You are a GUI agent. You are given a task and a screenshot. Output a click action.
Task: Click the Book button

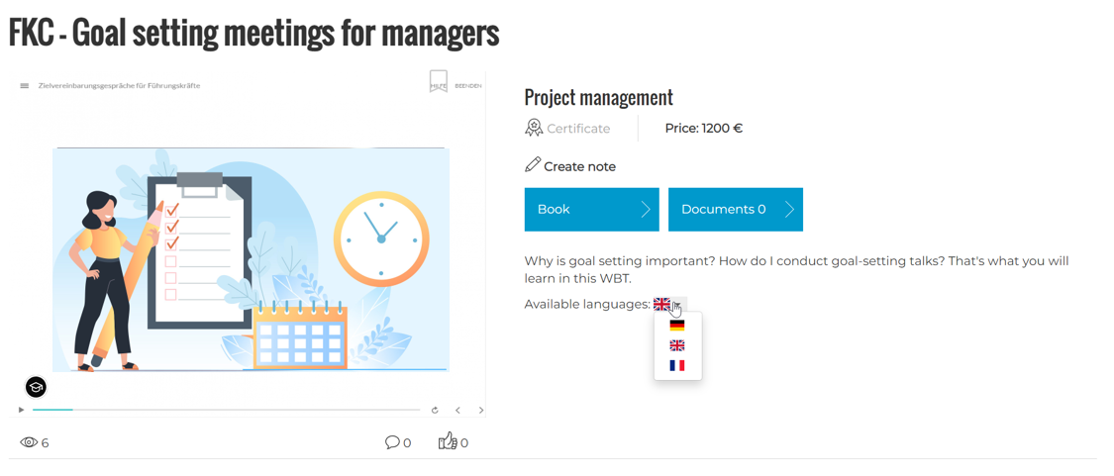(591, 210)
